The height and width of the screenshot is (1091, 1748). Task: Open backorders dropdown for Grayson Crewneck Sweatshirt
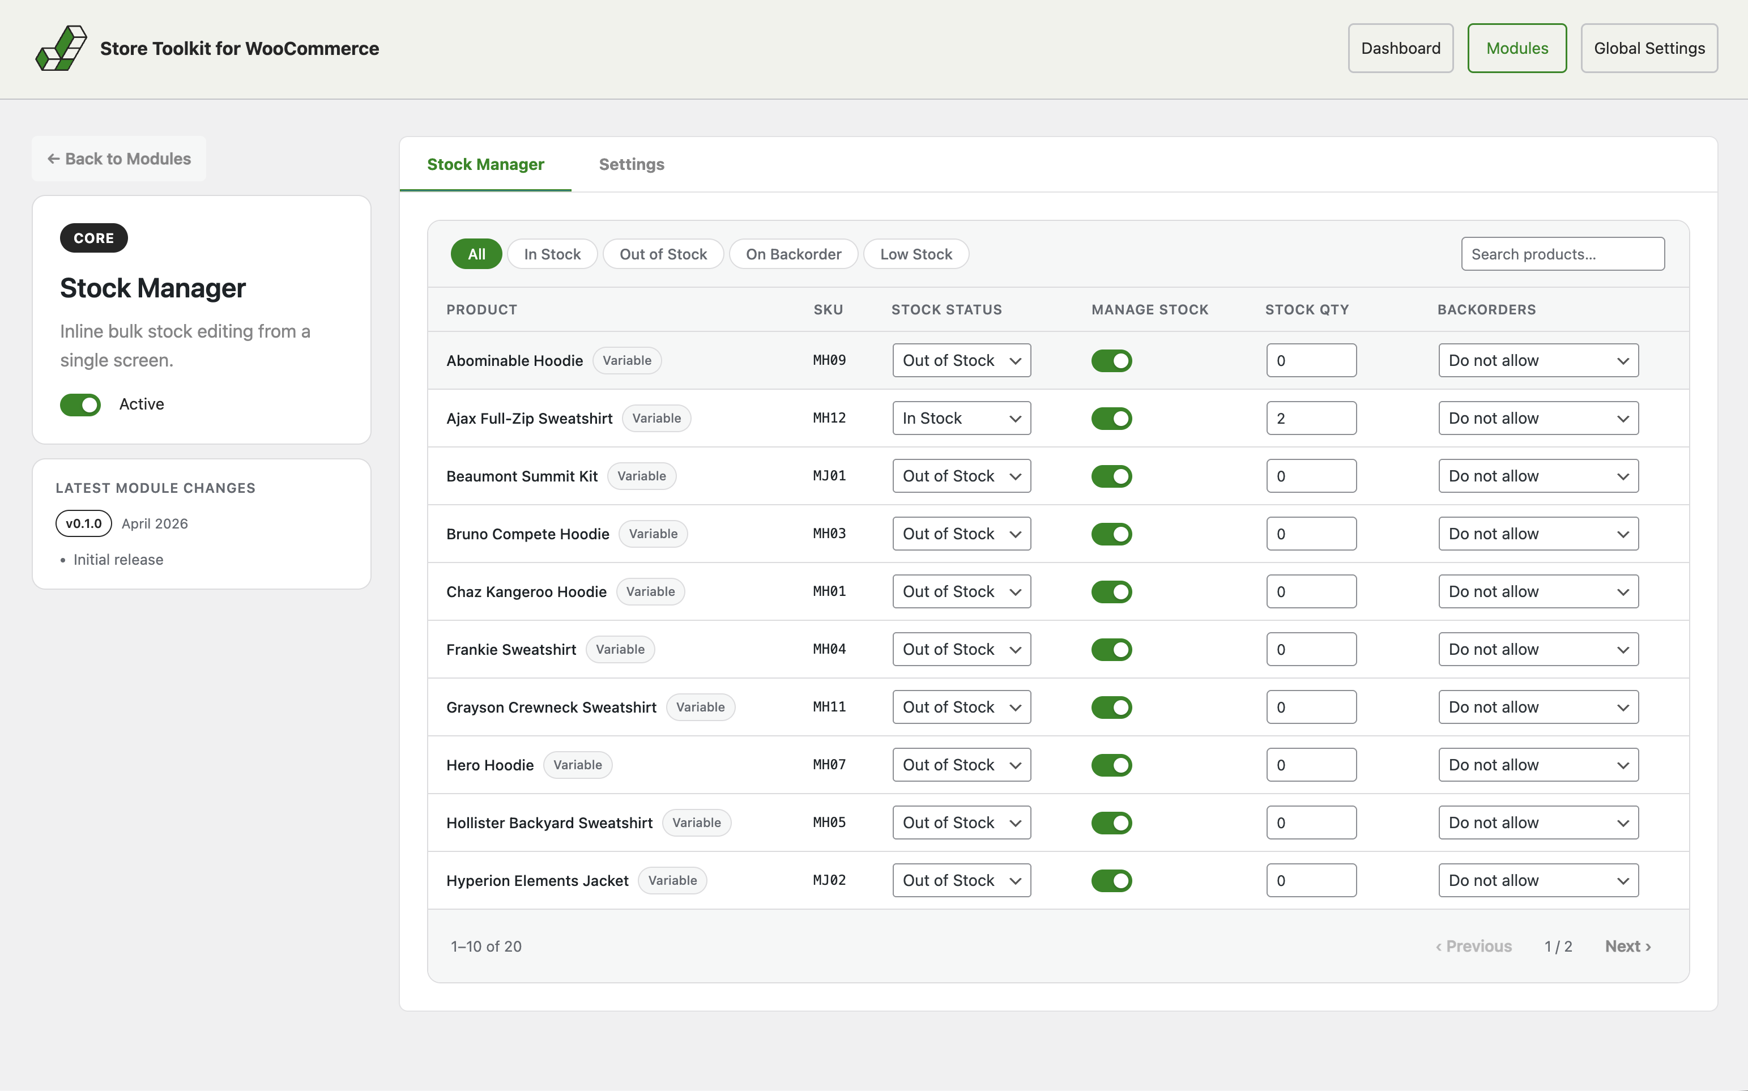point(1537,707)
